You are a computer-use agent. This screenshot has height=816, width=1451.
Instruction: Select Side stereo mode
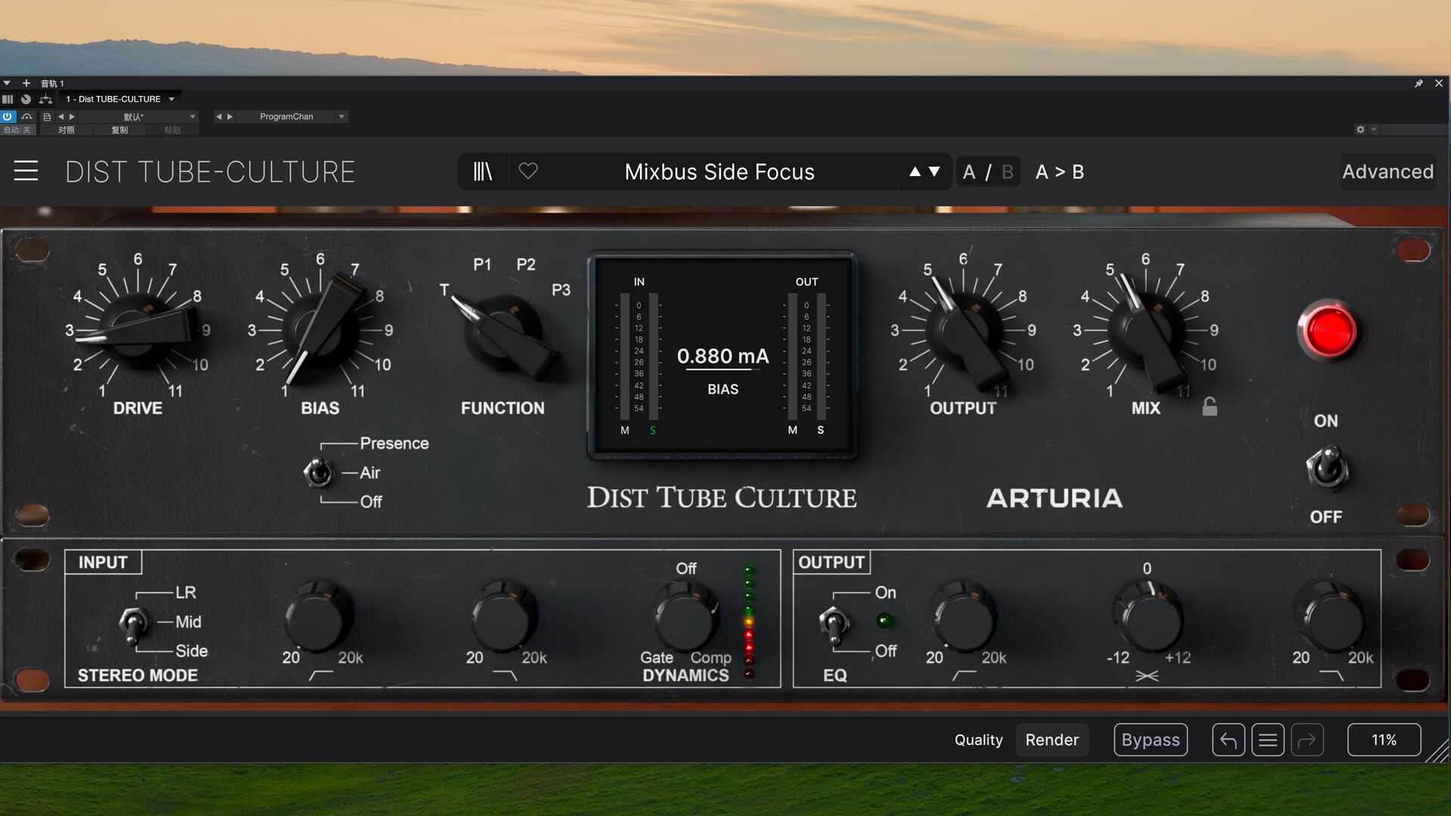[191, 651]
